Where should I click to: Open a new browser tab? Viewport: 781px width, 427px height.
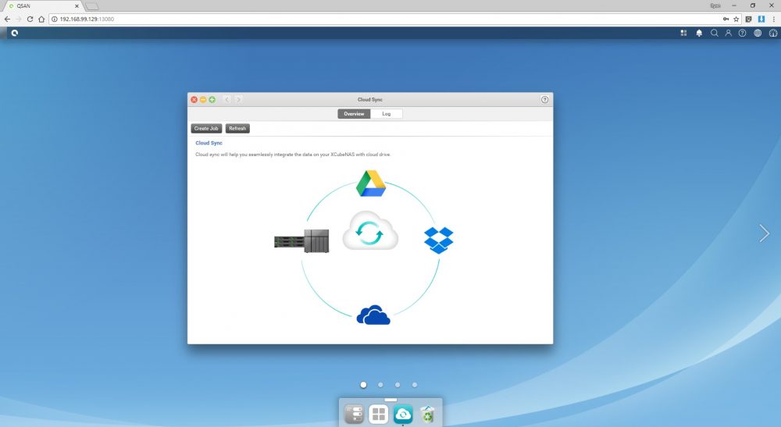coord(91,6)
